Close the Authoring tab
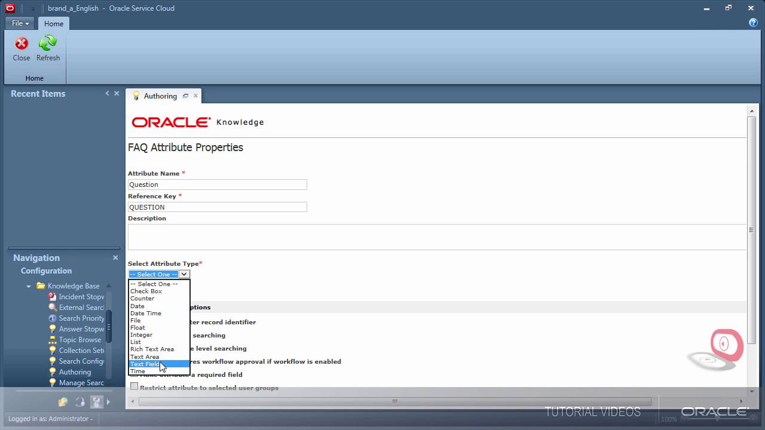 tap(195, 96)
